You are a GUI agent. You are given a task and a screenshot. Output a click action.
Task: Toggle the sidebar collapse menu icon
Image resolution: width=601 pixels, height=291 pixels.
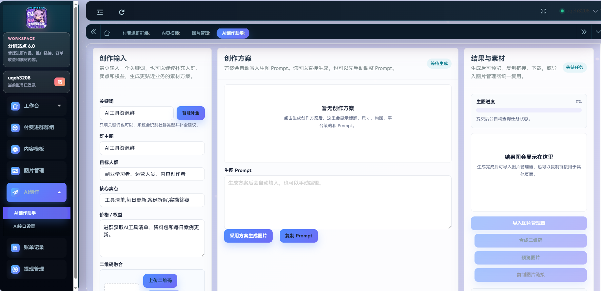pyautogui.click(x=100, y=12)
